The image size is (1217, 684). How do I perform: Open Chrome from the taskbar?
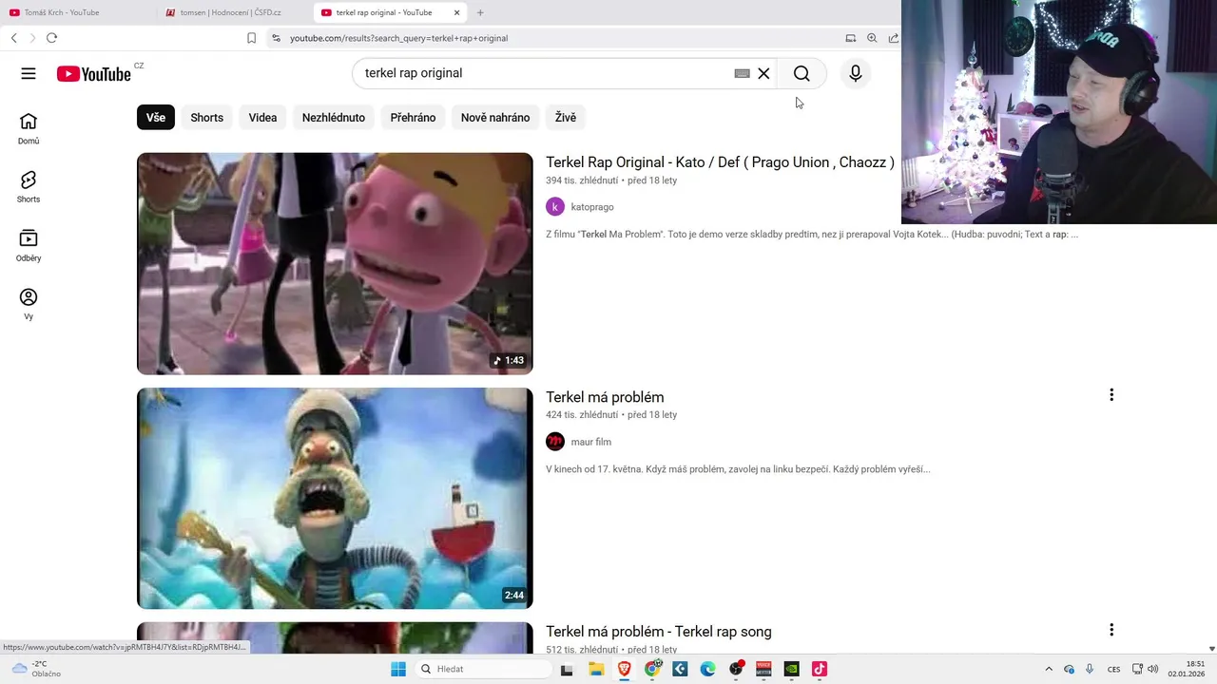pos(652,669)
